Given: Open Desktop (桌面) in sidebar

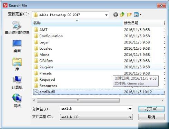Looking at the screenshot, I should [17, 46].
